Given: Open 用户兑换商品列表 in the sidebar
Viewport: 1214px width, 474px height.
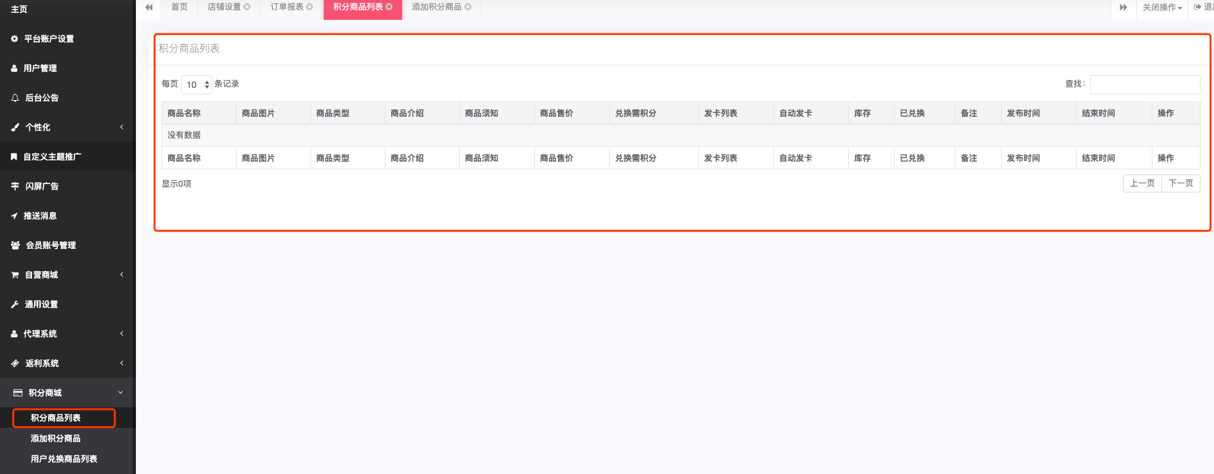Looking at the screenshot, I should (x=64, y=459).
